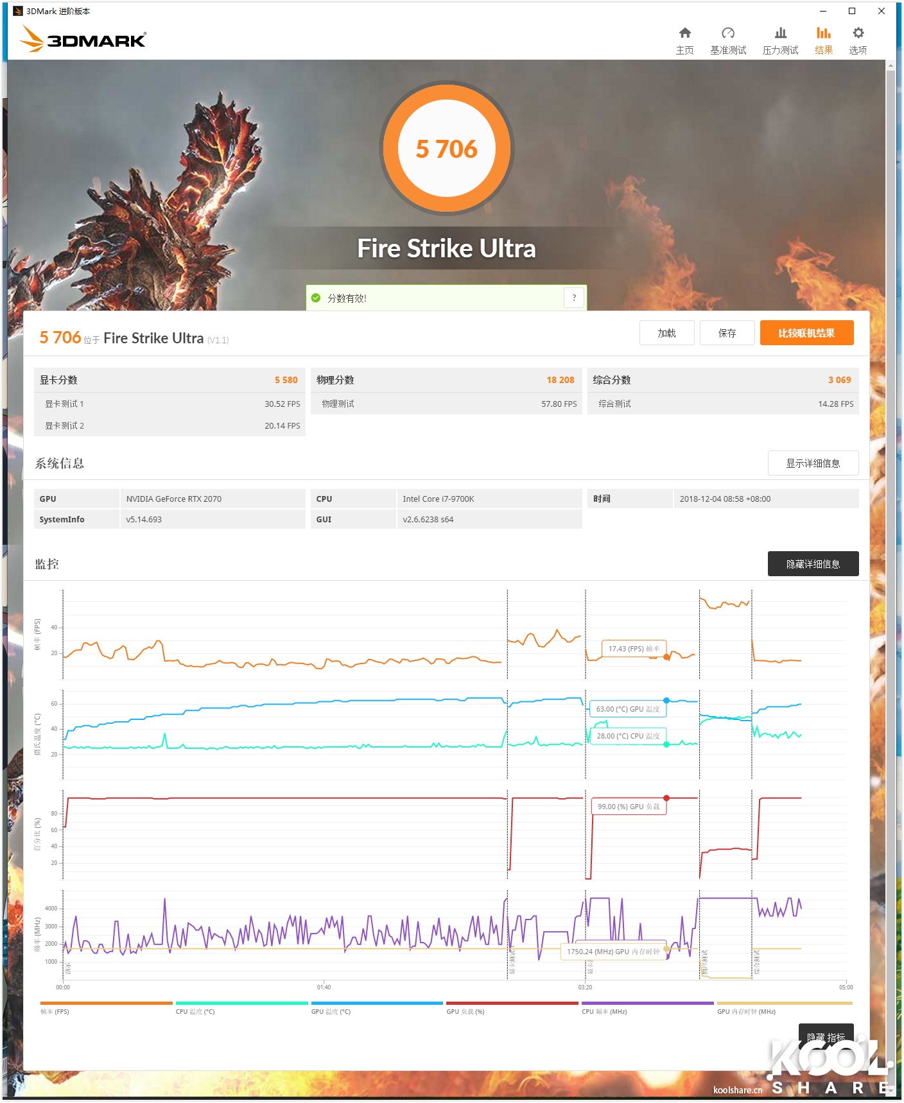Screen dimensions: 904x1103
Task: Toggle the GPU 内存时钟 (MHz) yellow legend
Action: [785, 1008]
